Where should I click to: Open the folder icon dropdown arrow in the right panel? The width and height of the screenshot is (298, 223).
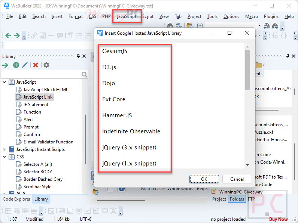coord(264,65)
